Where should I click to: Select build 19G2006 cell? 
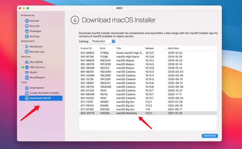105,87
